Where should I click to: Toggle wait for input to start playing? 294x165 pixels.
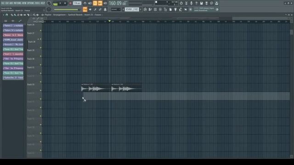pos(90,3)
